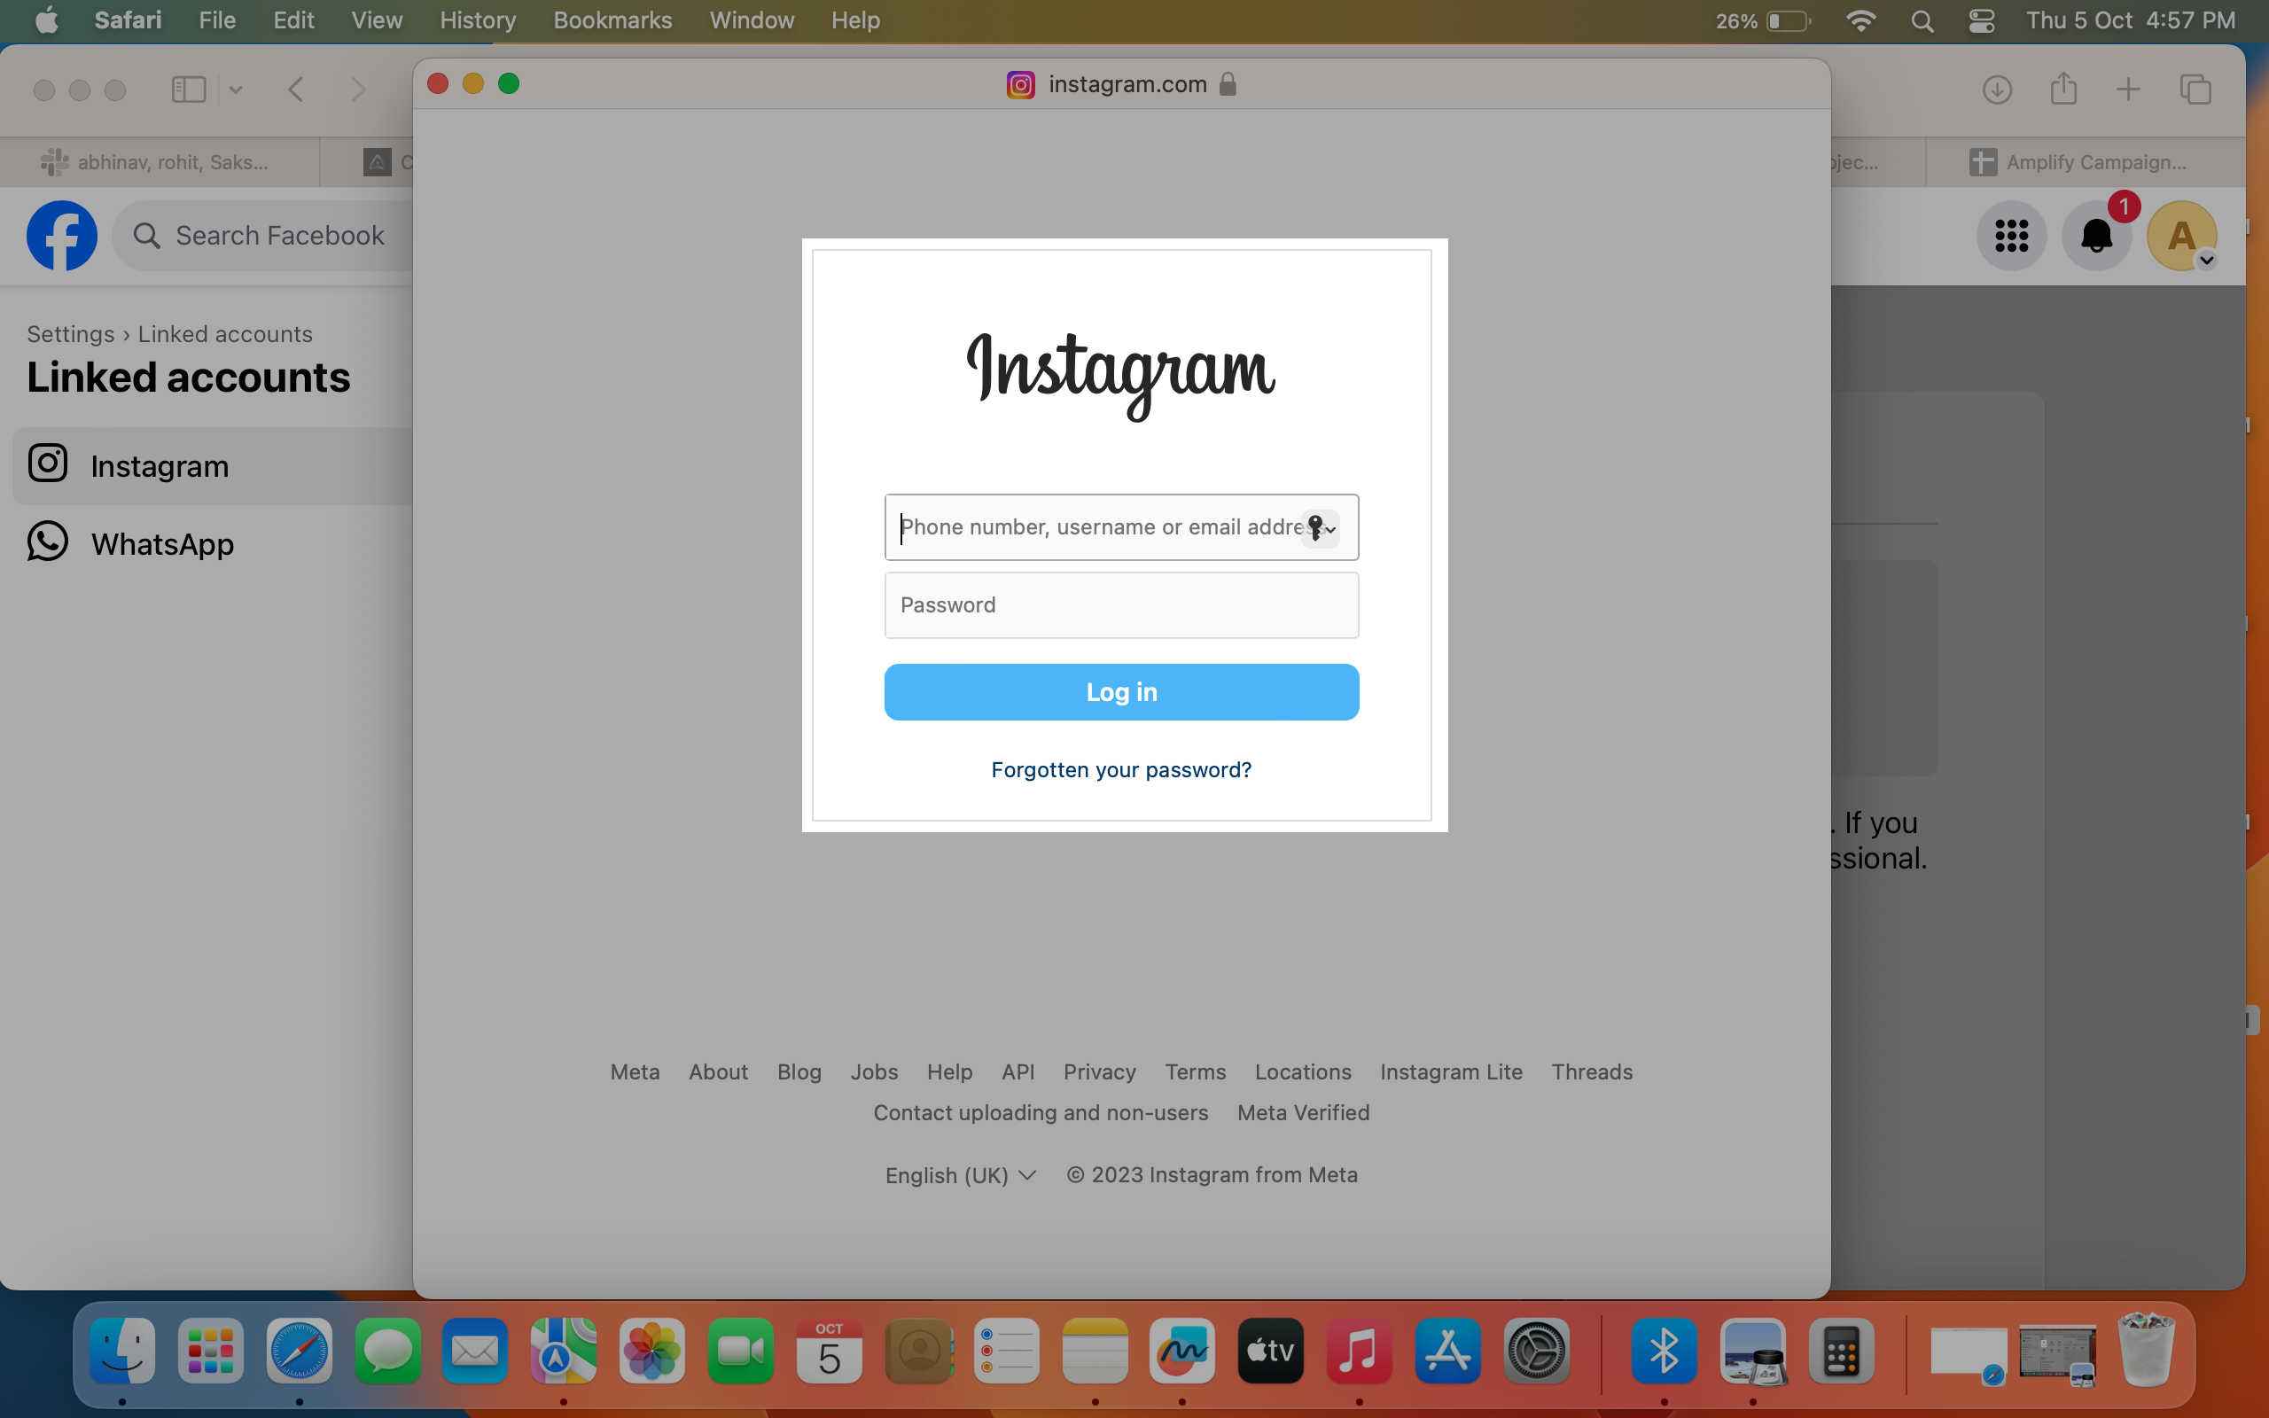
Task: Open the Meta Verified footer link
Action: (x=1303, y=1112)
